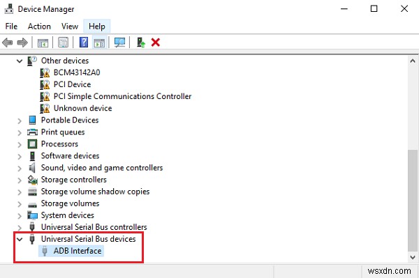Expand the Software devices category
Image resolution: width=419 pixels, height=278 pixels.
point(20,157)
